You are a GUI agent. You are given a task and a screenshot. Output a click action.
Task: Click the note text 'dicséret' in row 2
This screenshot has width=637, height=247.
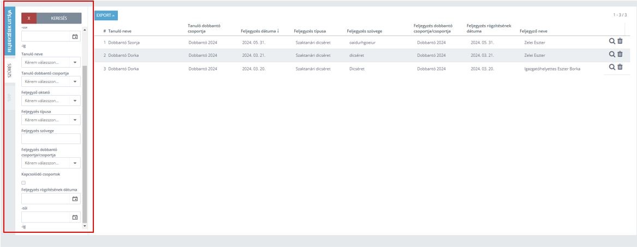pyautogui.click(x=357, y=55)
